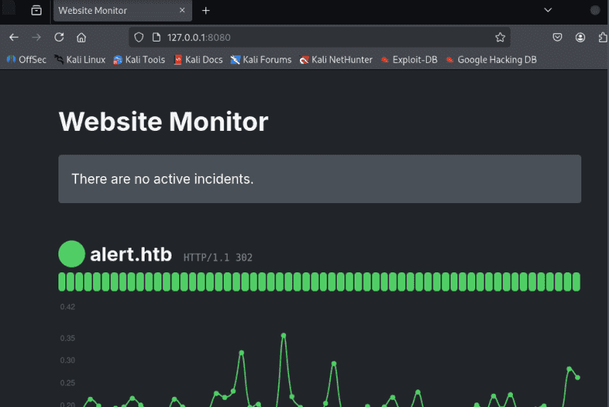Click the last green uptime bar
The image size is (609, 407).
(577, 282)
